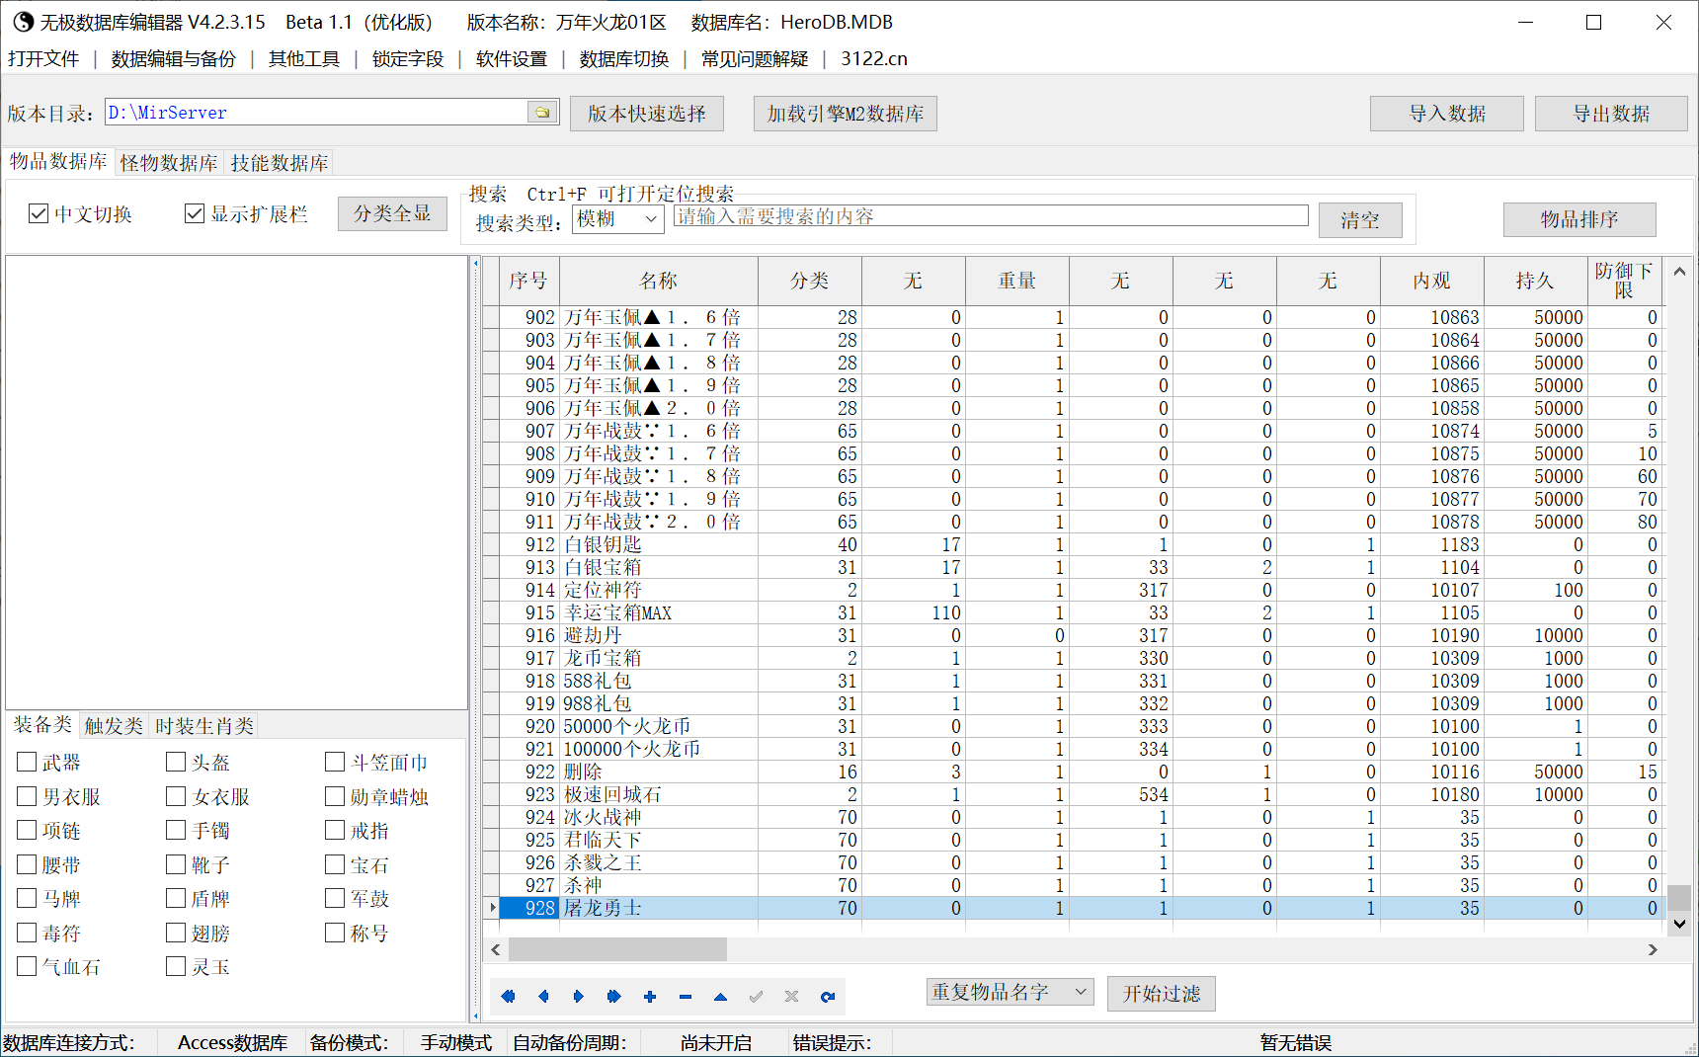
Task: Check the 男衣服 category box
Action: (x=27, y=796)
